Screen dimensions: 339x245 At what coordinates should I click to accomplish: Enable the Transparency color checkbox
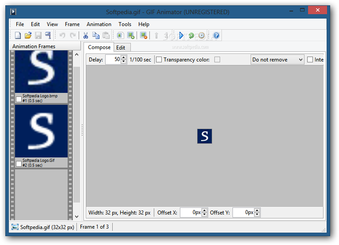click(x=159, y=59)
